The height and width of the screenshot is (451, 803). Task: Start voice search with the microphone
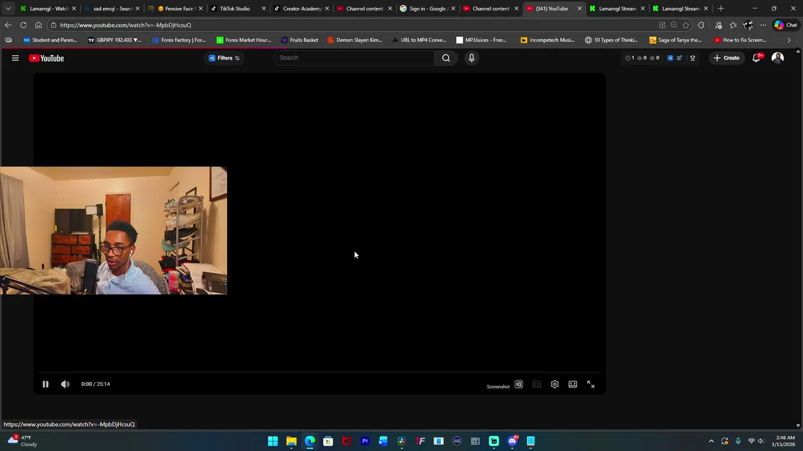471,58
